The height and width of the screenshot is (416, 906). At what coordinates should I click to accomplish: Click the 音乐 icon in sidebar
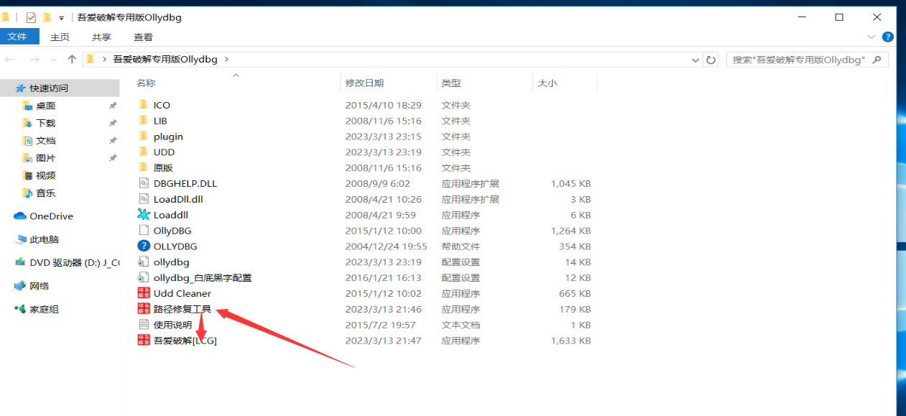pos(27,193)
